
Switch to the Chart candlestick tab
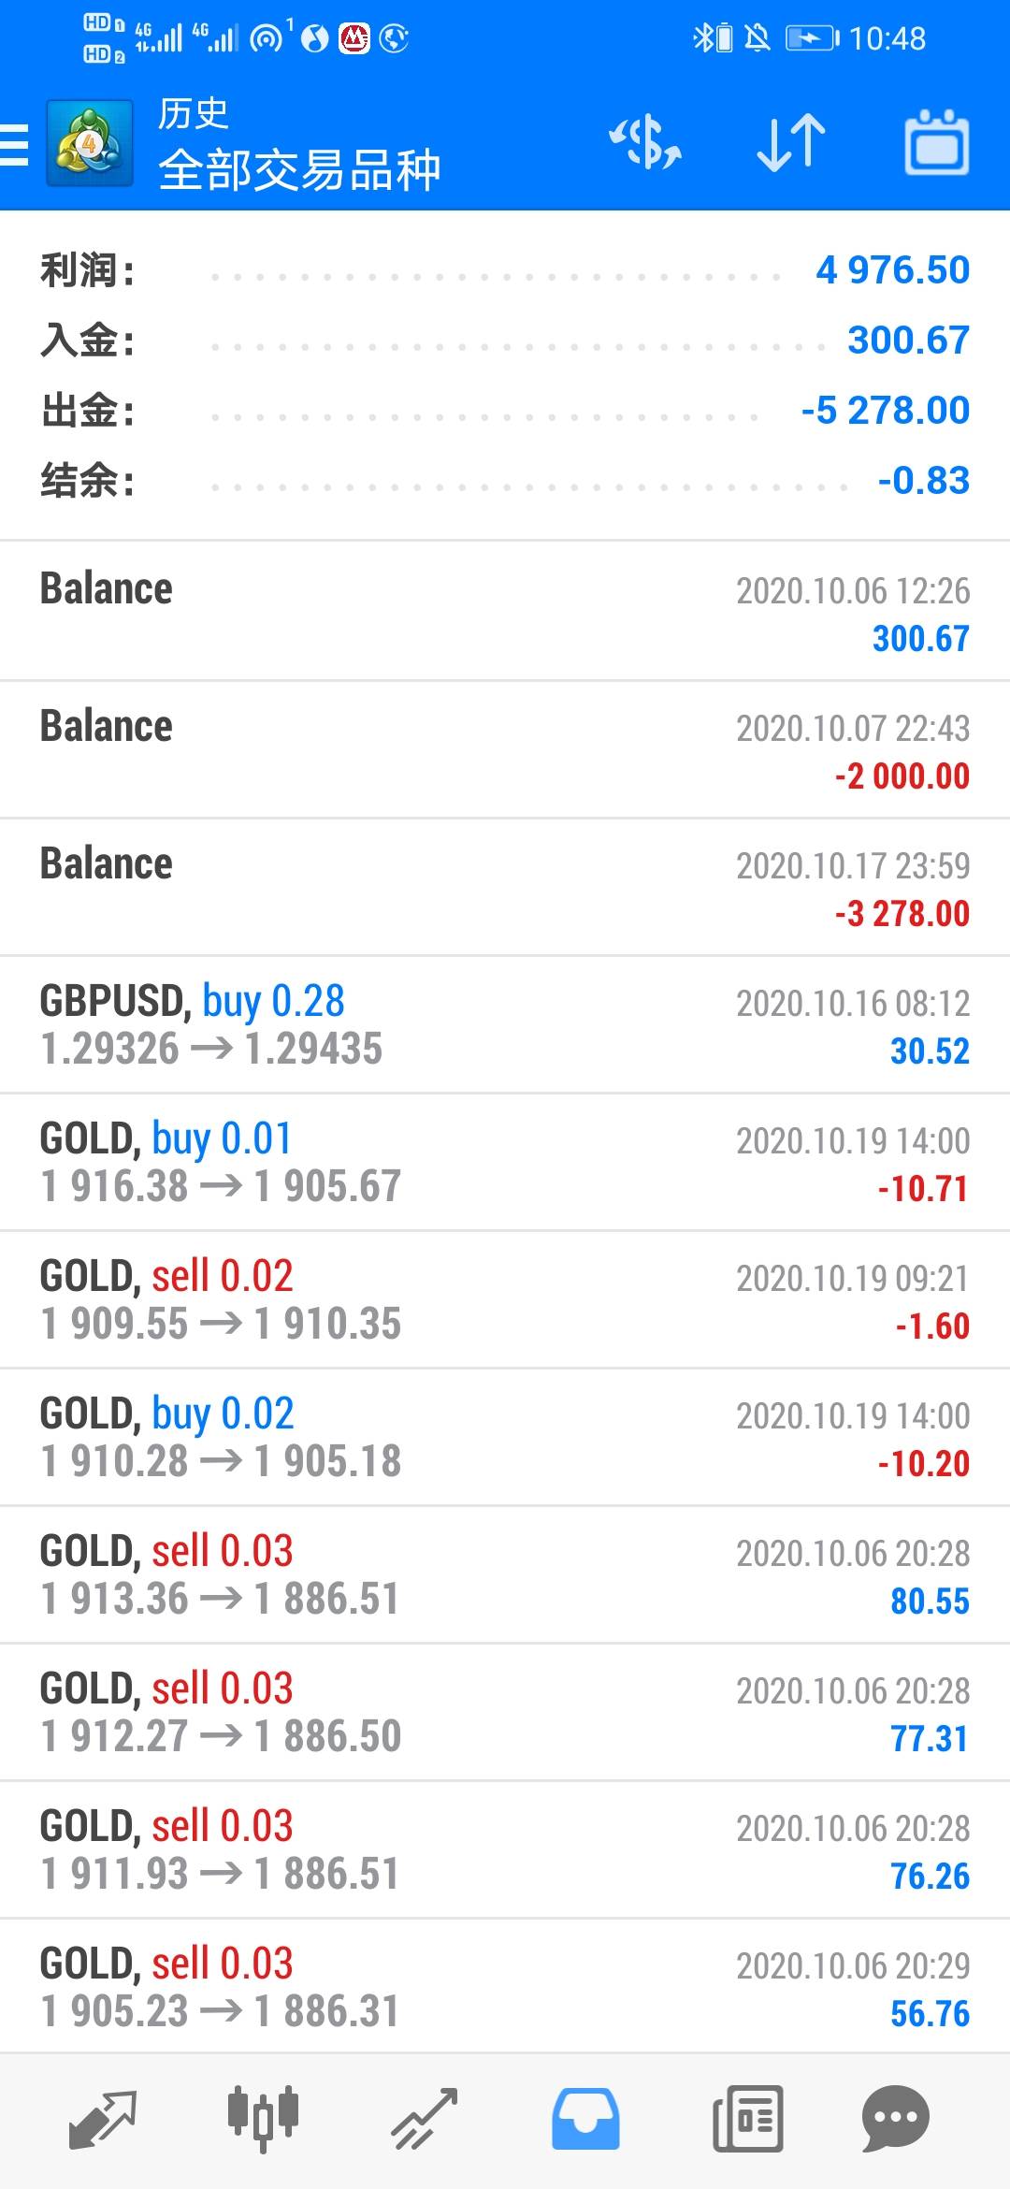(263, 2118)
